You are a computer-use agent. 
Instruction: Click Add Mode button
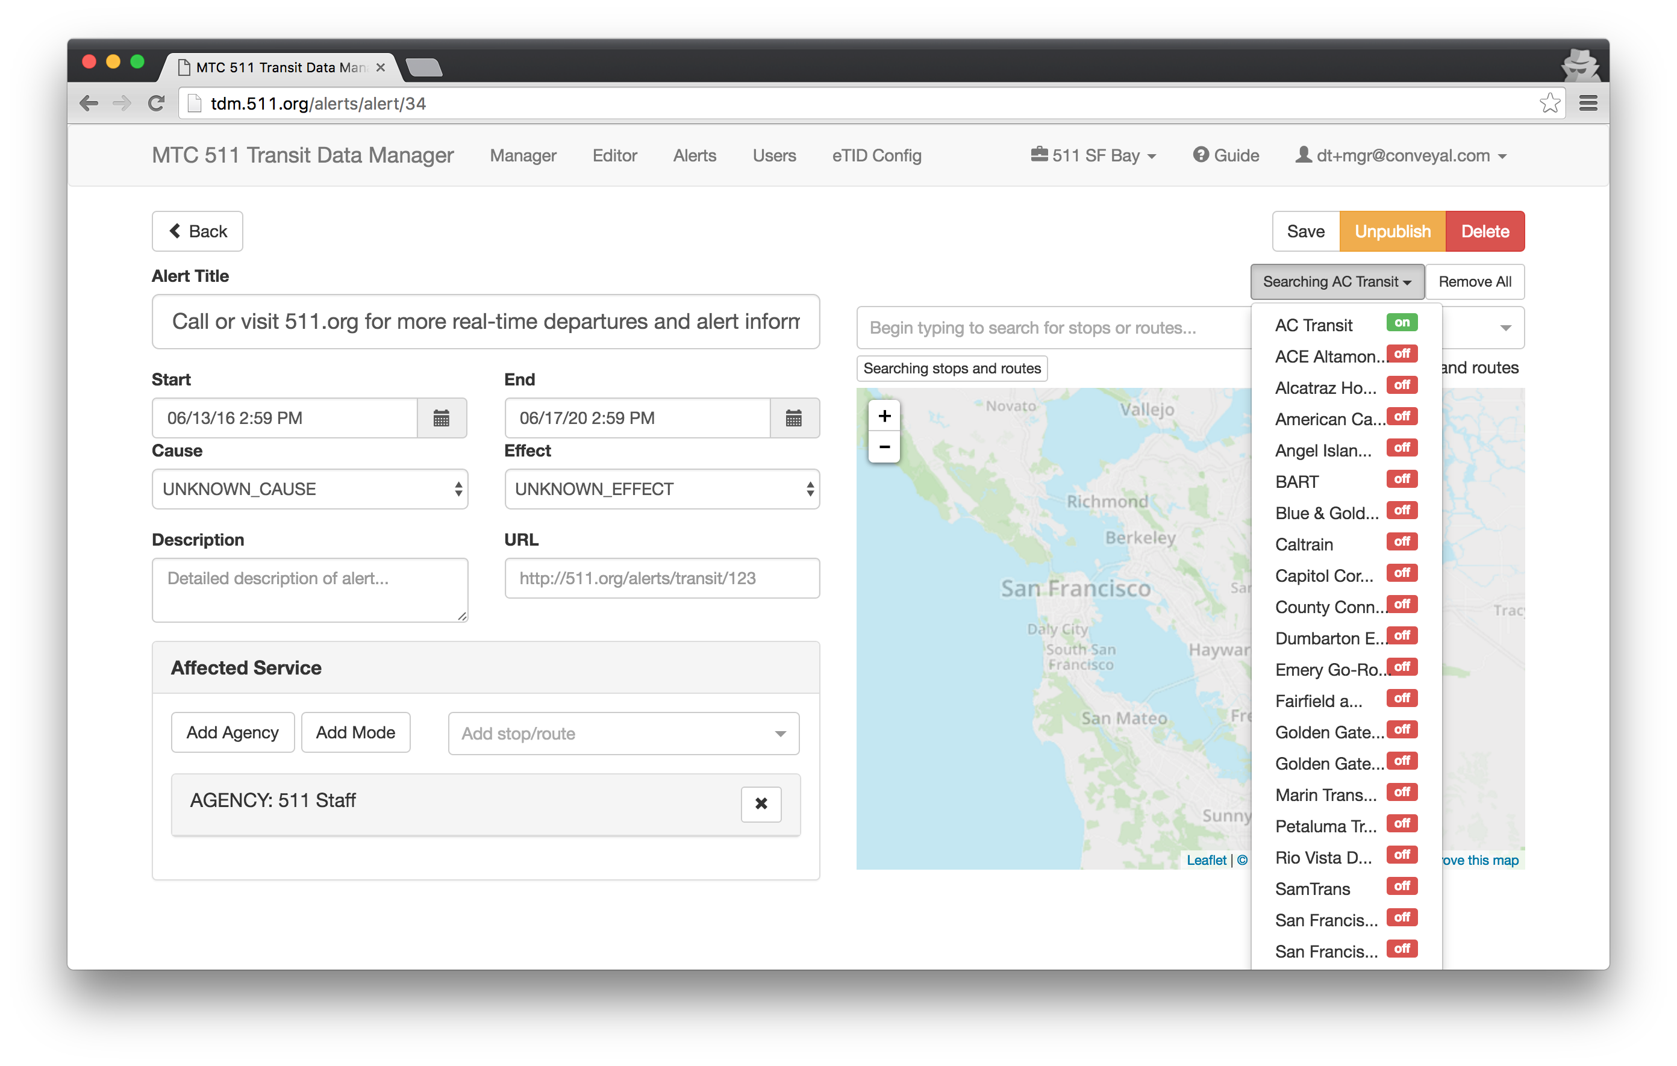click(356, 732)
